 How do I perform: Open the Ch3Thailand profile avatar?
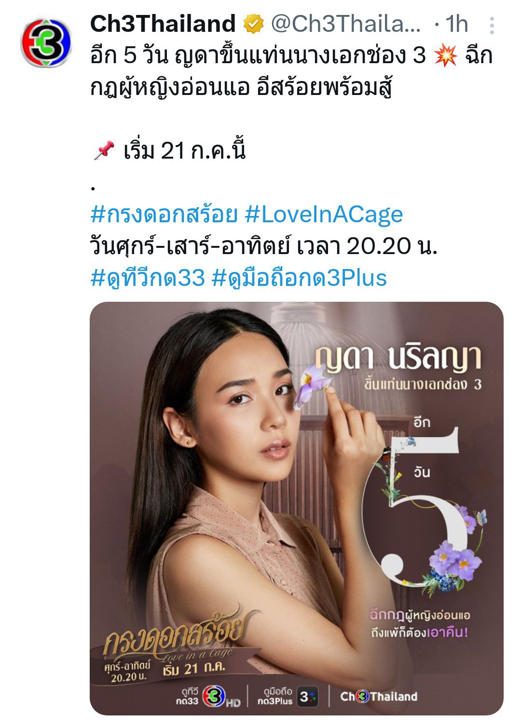pos(46,42)
